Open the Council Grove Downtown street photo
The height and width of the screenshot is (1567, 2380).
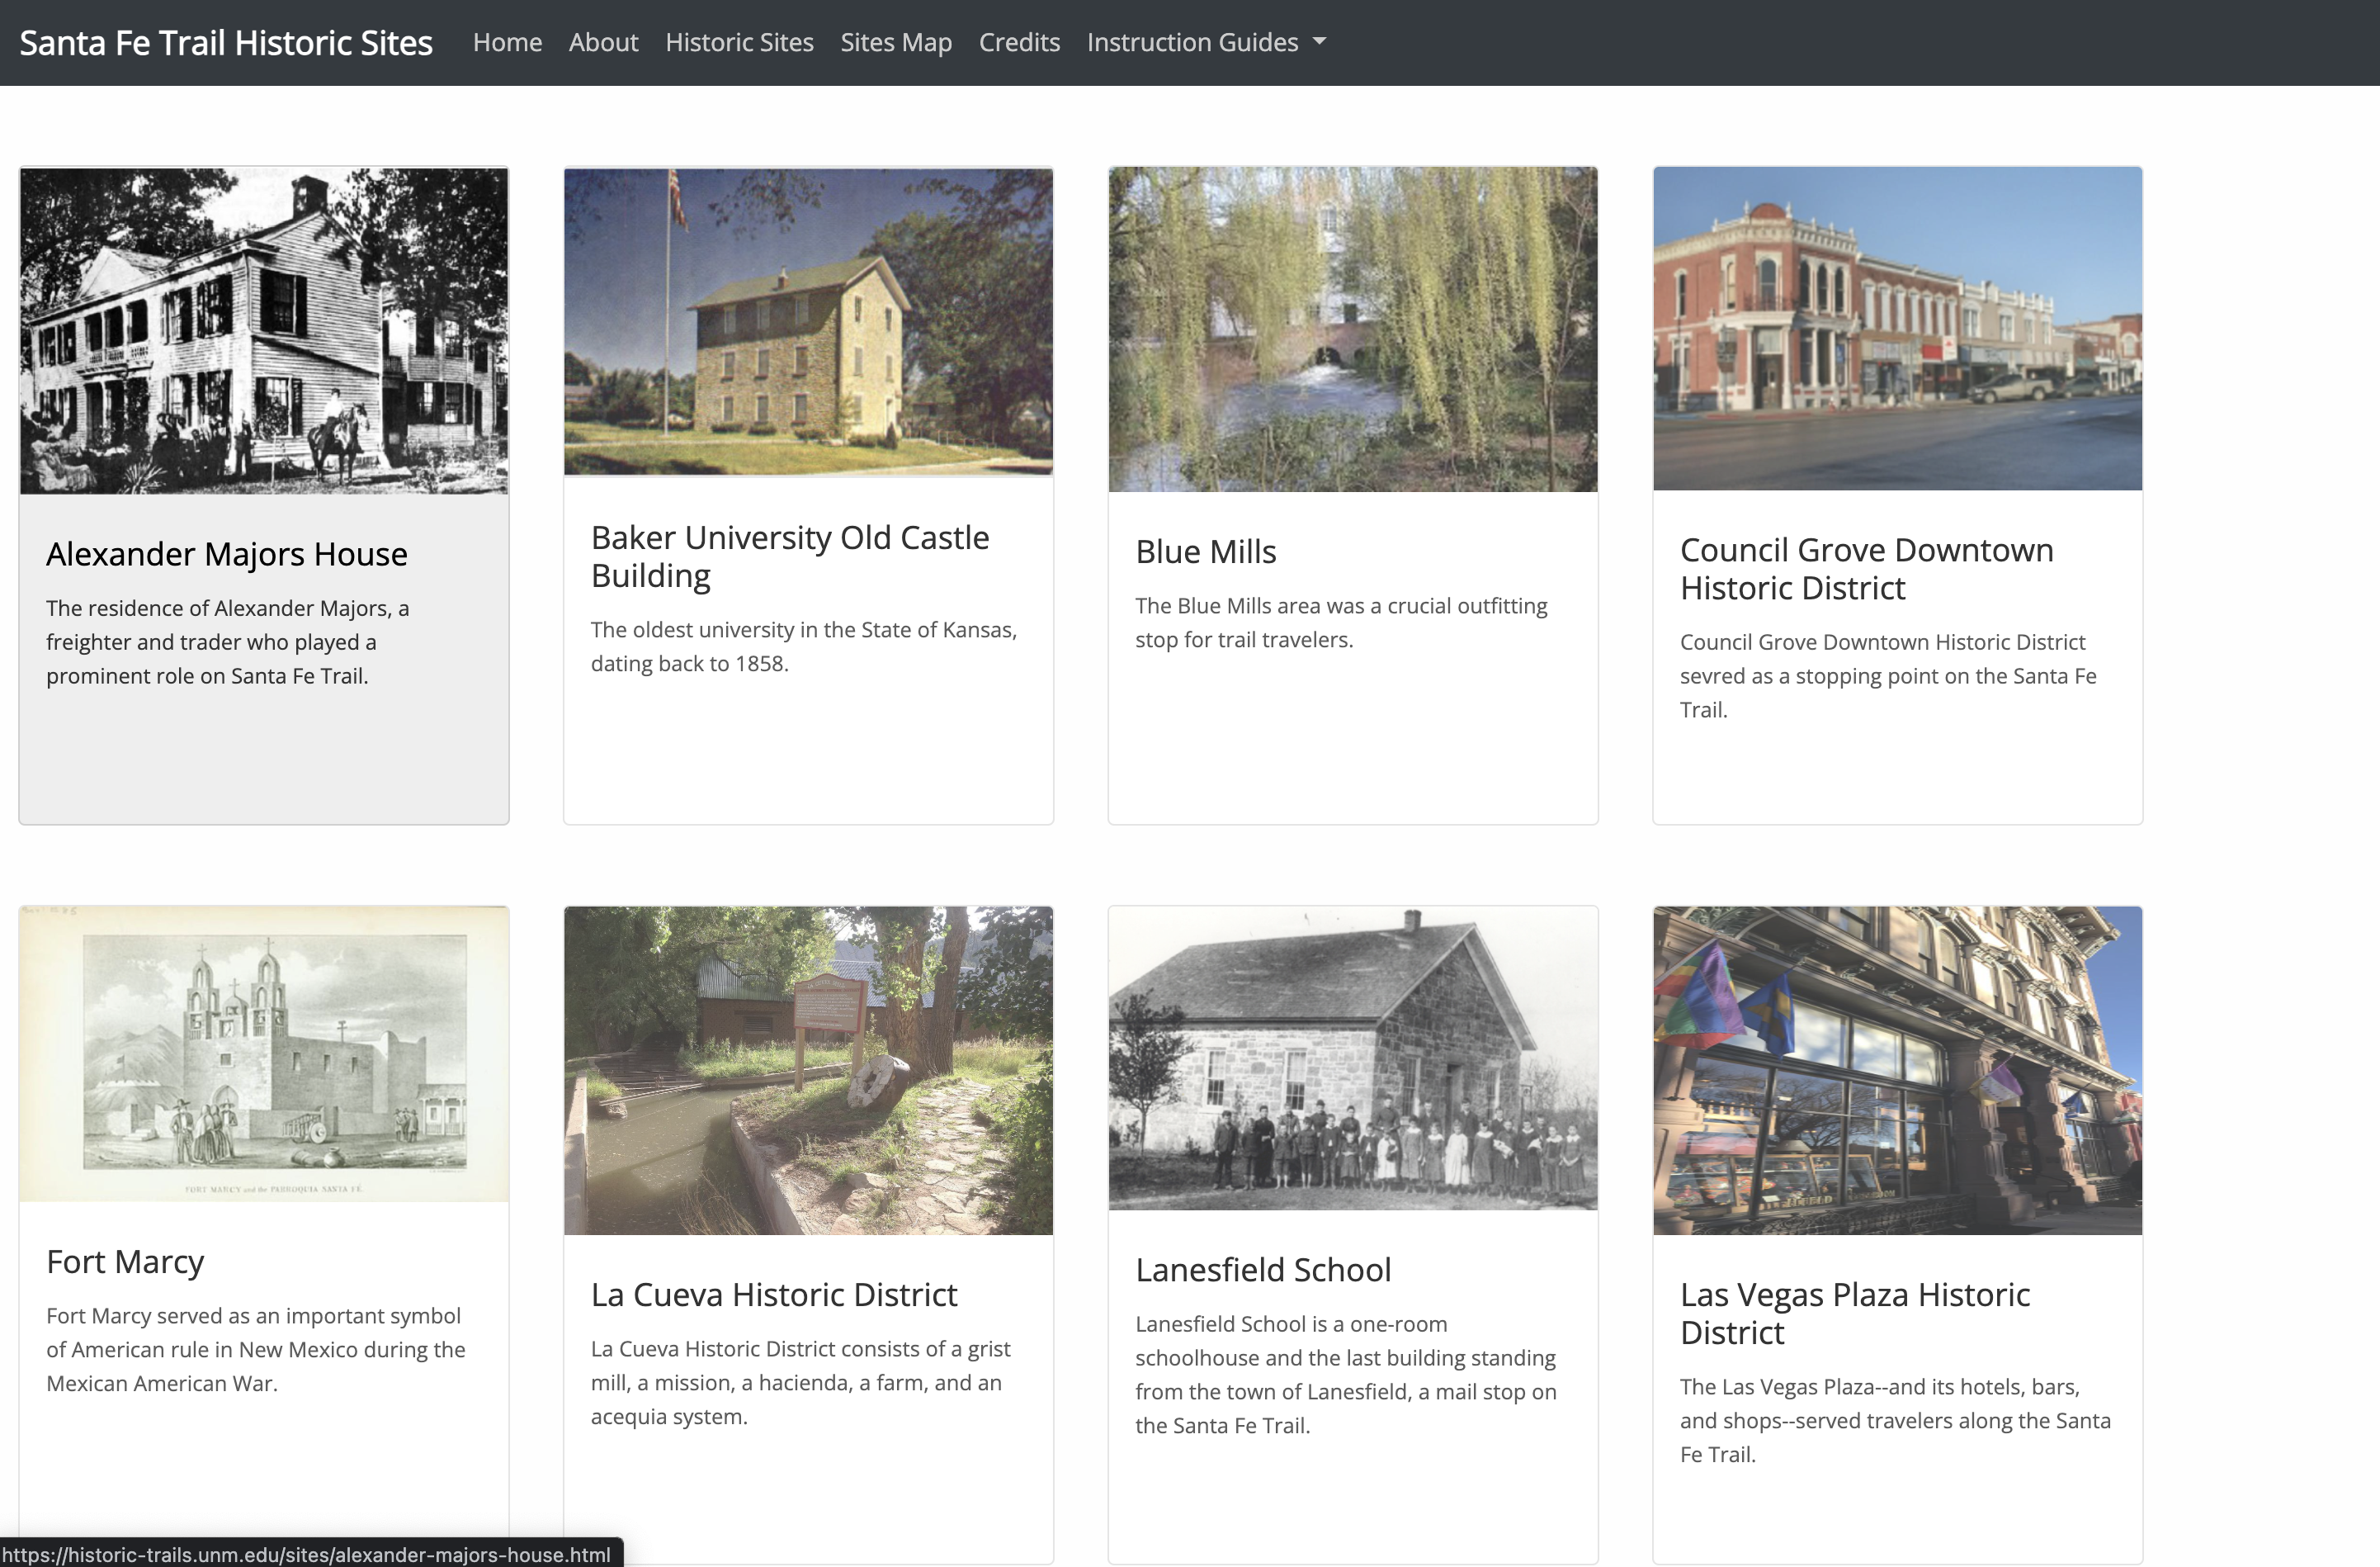(1897, 329)
